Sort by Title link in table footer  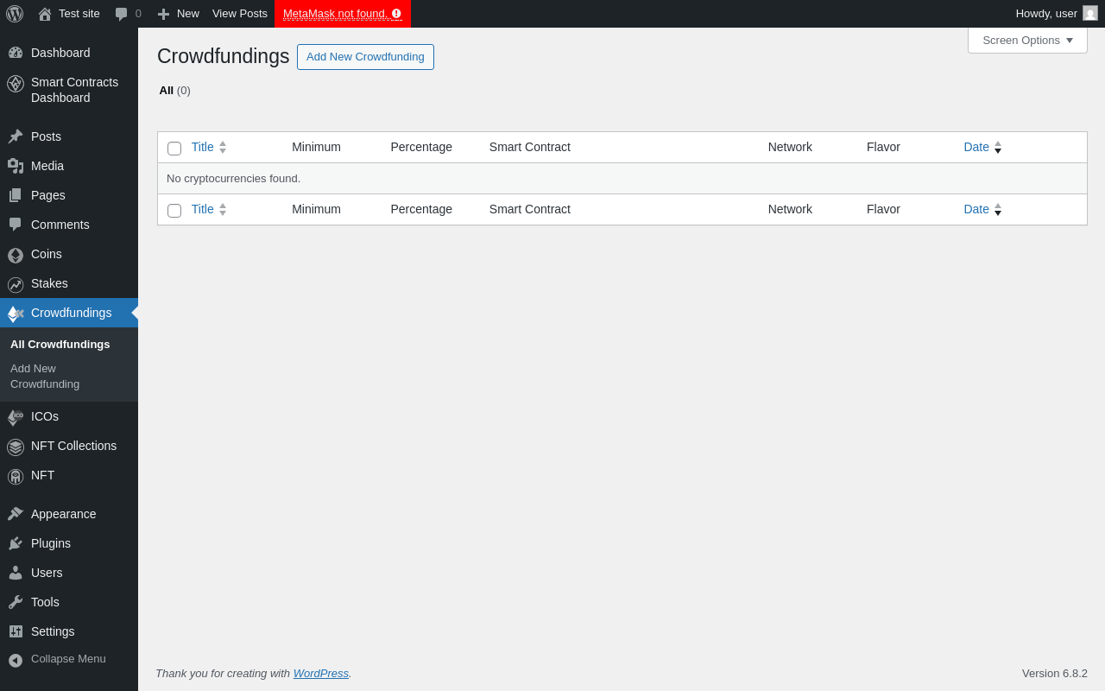pos(203,209)
